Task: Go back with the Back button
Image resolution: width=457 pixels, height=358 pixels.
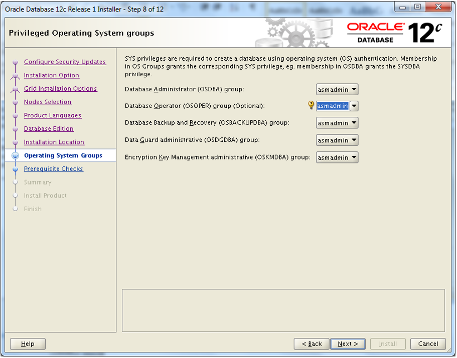Action: pos(312,344)
